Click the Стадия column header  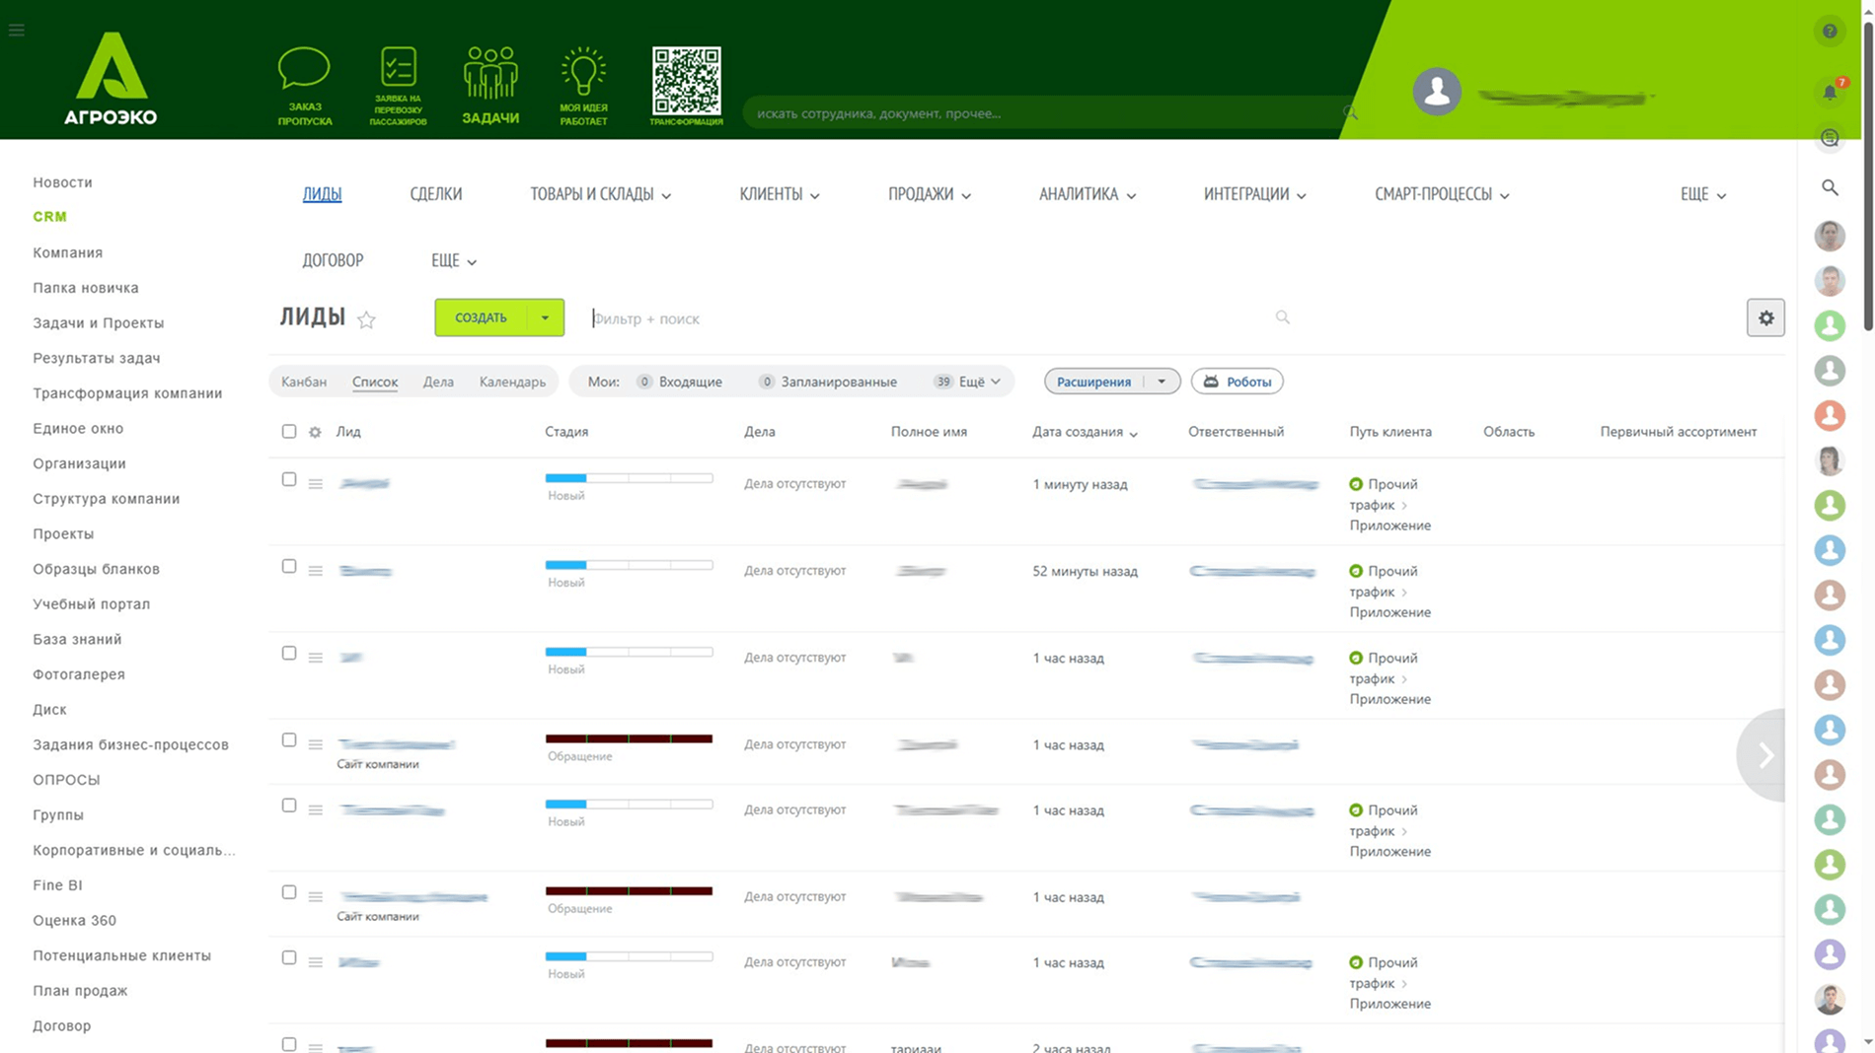tap(566, 432)
